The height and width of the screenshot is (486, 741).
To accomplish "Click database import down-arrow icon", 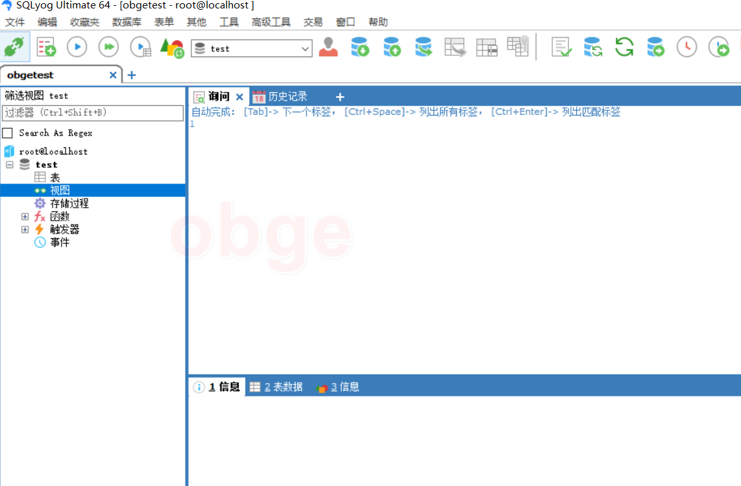I will point(360,47).
